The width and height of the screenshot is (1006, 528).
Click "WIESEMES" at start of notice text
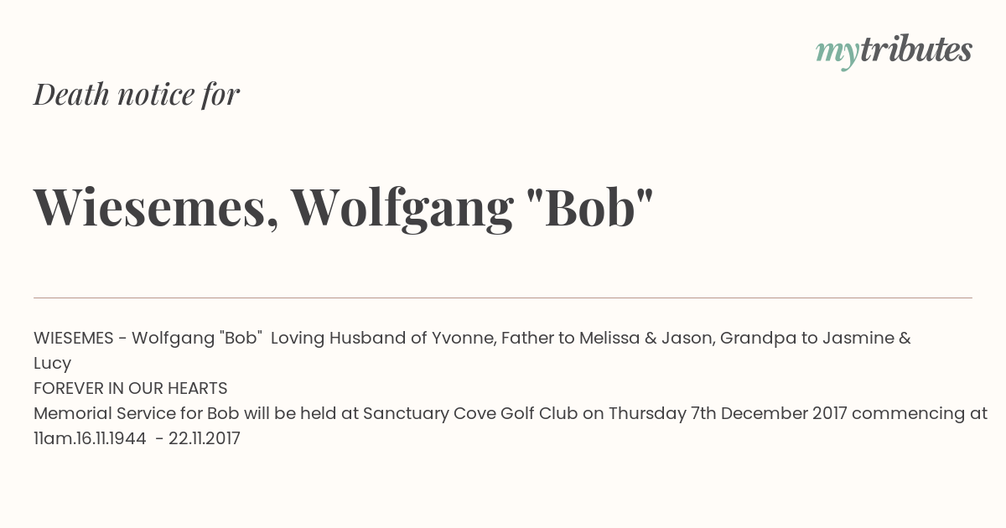click(74, 339)
